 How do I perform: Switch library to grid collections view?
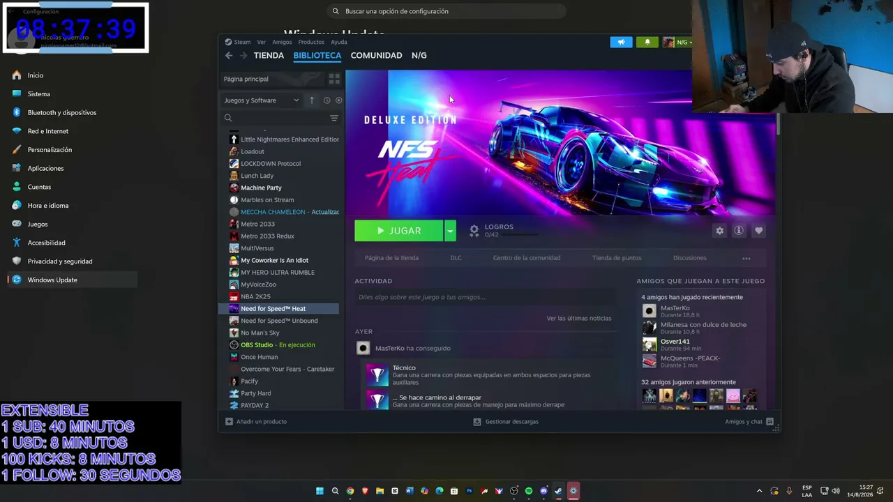334,79
